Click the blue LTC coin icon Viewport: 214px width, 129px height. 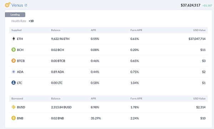14,83
